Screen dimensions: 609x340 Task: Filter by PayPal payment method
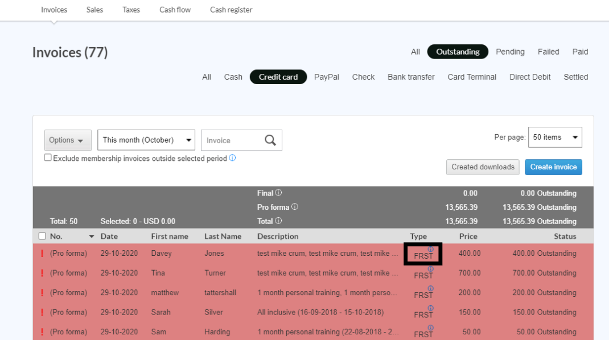(x=327, y=77)
